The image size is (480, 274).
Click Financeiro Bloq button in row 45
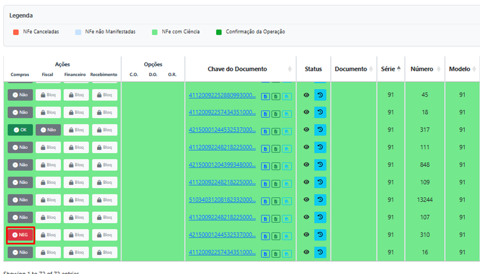click(x=76, y=95)
